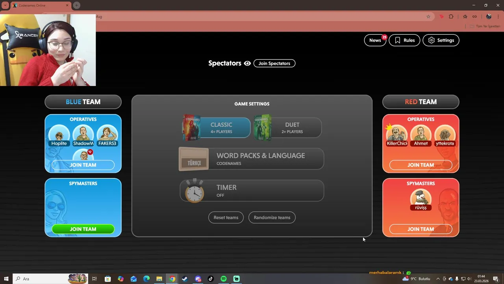Click Ahmet player avatar
Viewport: 504px width, 284px height.
coord(421,135)
